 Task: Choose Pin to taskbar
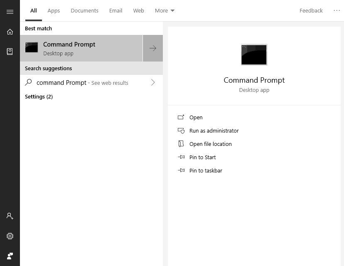click(x=206, y=170)
